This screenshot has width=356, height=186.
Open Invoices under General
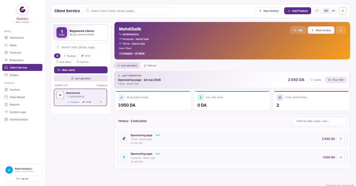[22, 90]
